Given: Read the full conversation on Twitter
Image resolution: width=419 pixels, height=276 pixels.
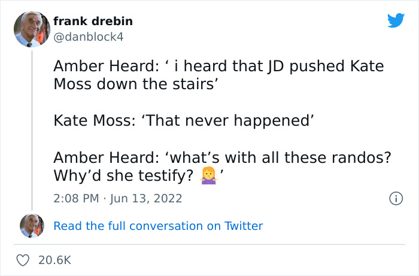Looking at the screenshot, I should (158, 226).
